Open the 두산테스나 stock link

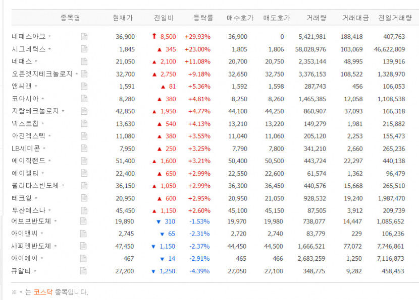coord(29,210)
